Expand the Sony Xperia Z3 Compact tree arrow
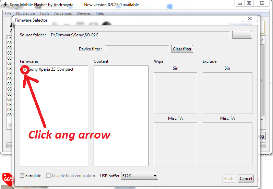273x189 pixels. pyautogui.click(x=25, y=70)
